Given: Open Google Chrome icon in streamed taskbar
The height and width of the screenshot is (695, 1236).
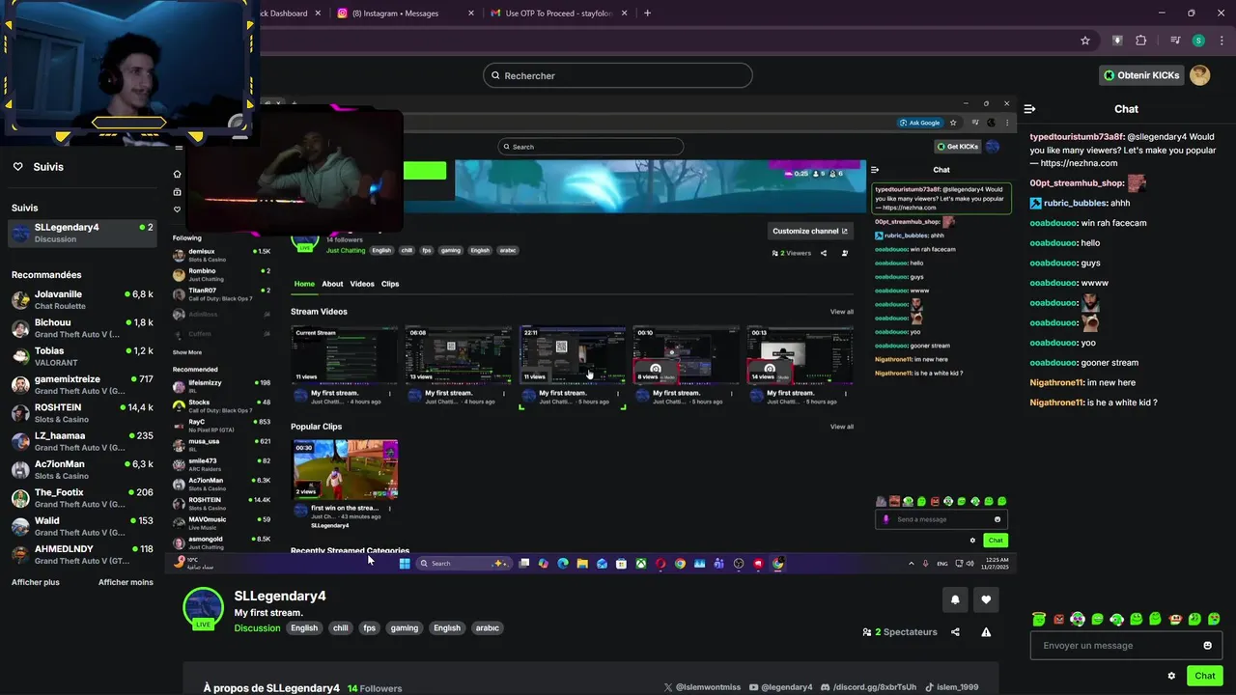Looking at the screenshot, I should (x=680, y=564).
